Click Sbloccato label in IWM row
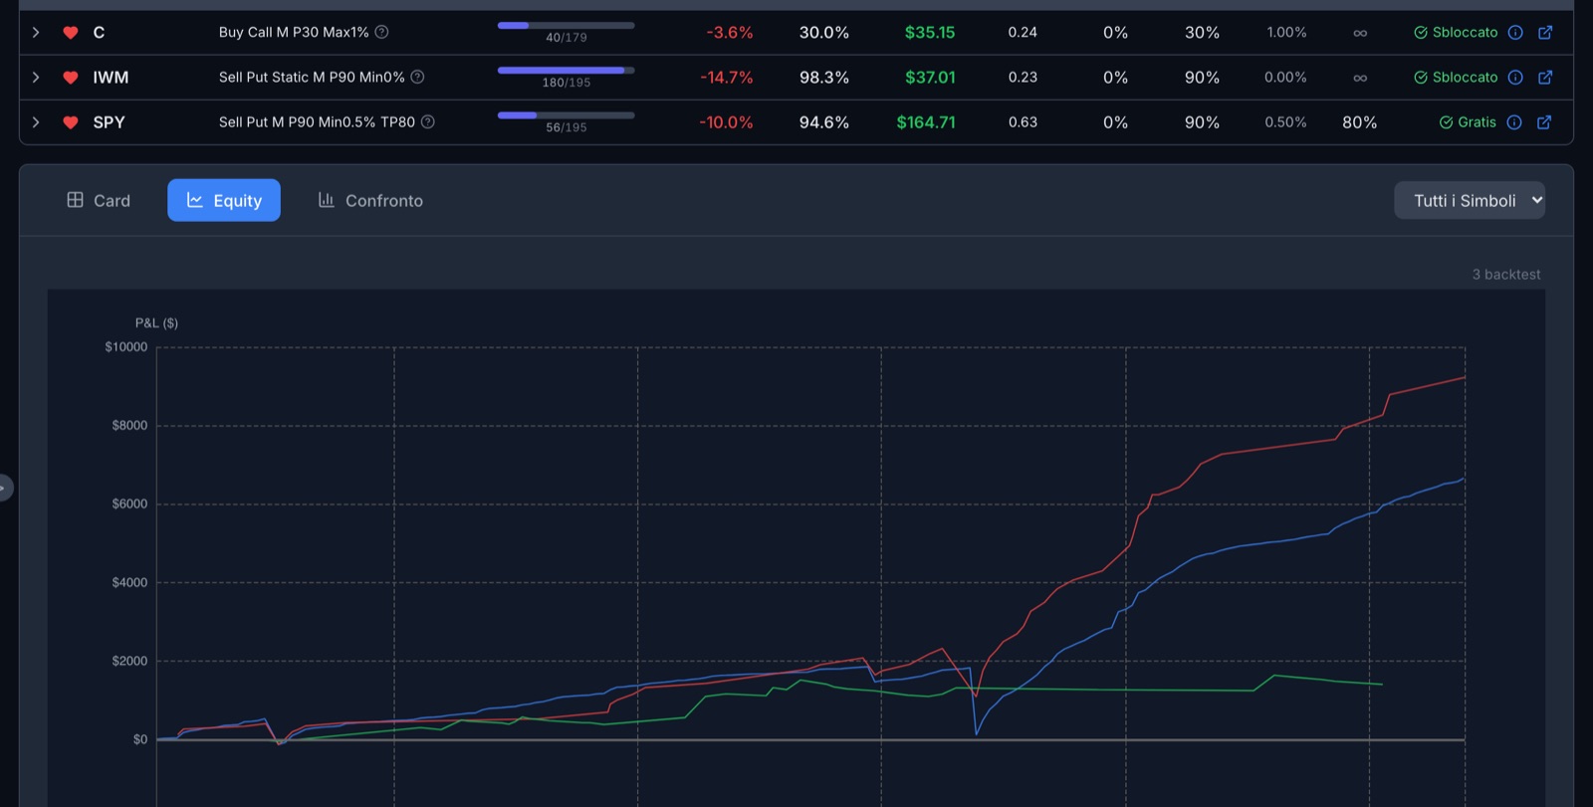 tap(1465, 77)
